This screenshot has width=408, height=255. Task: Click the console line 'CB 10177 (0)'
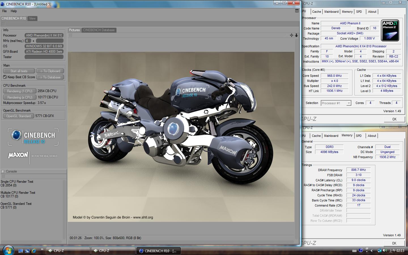pyautogui.click(x=9, y=196)
